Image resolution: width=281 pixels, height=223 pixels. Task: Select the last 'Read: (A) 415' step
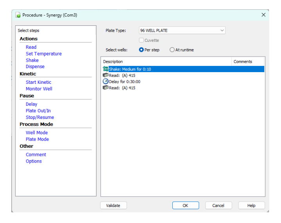pyautogui.click(x=183, y=88)
